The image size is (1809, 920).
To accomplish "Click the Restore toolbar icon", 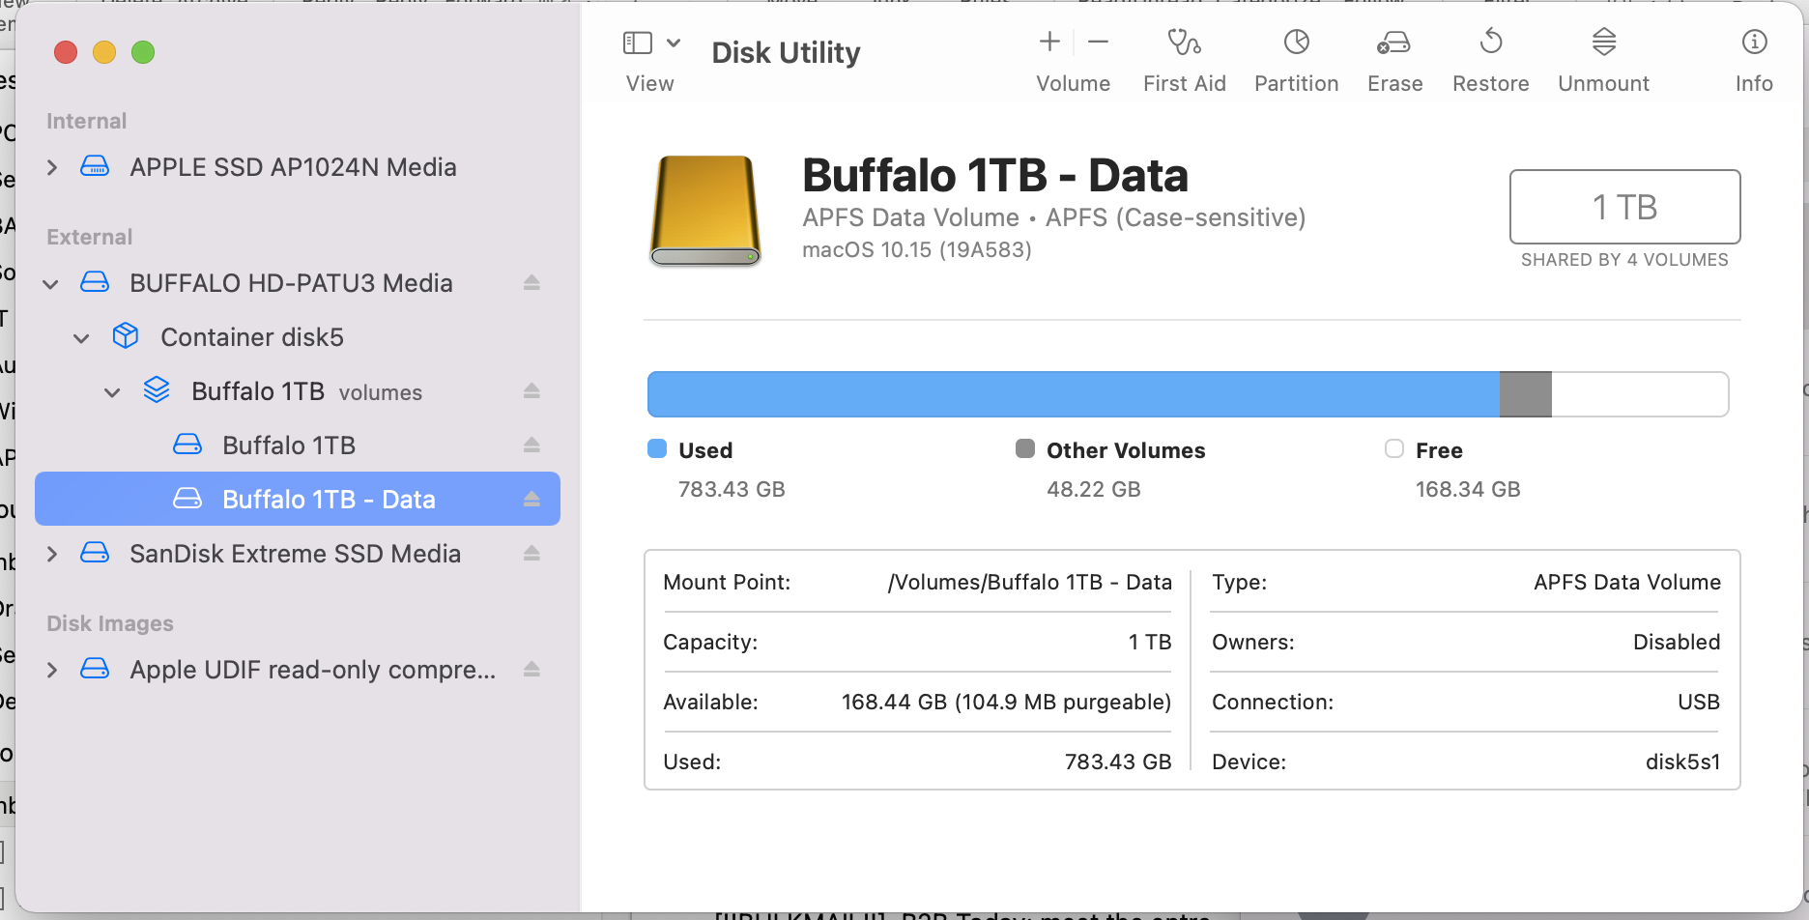I will point(1491,42).
